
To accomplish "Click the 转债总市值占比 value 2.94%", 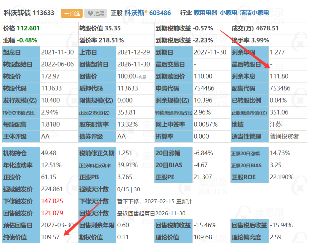I will click(49, 112).
